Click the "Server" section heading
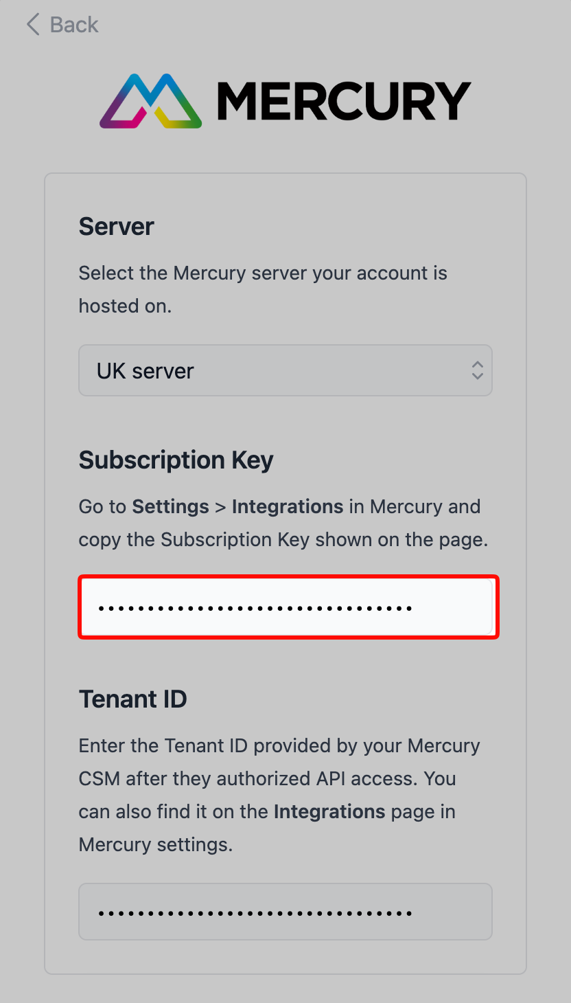 117,226
